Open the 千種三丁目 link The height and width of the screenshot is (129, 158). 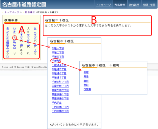(x=58, y=57)
